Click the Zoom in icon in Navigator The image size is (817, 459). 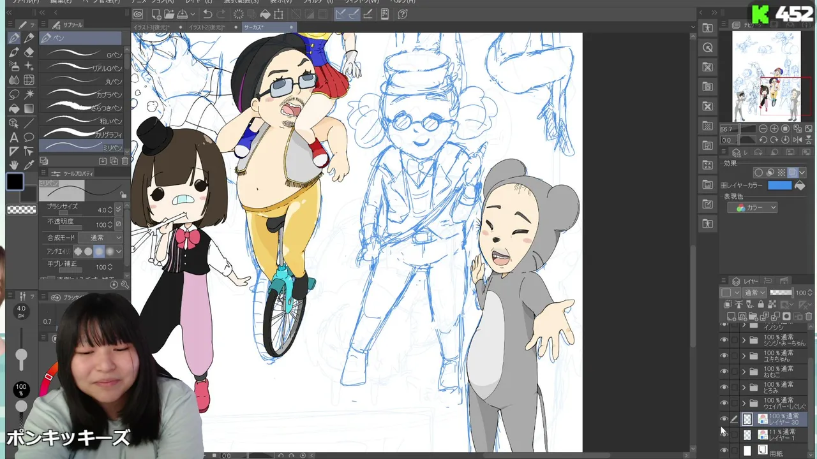click(774, 129)
